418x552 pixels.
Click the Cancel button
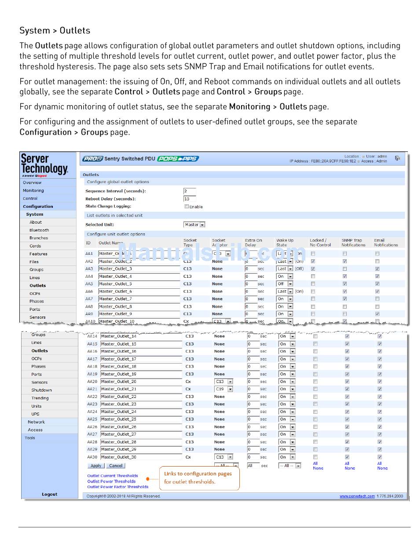tap(116, 466)
